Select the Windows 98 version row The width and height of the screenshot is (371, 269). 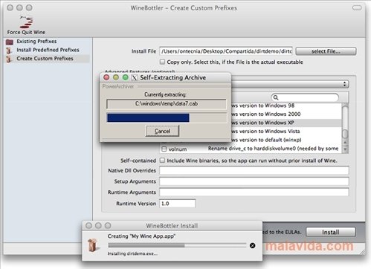click(x=286, y=106)
